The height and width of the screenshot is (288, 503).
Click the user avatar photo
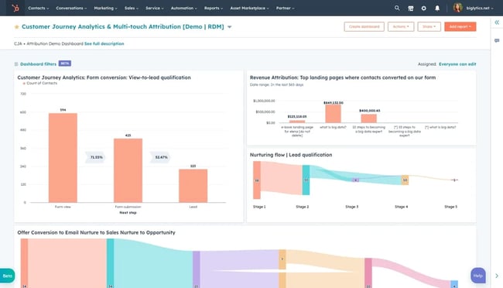(458, 8)
